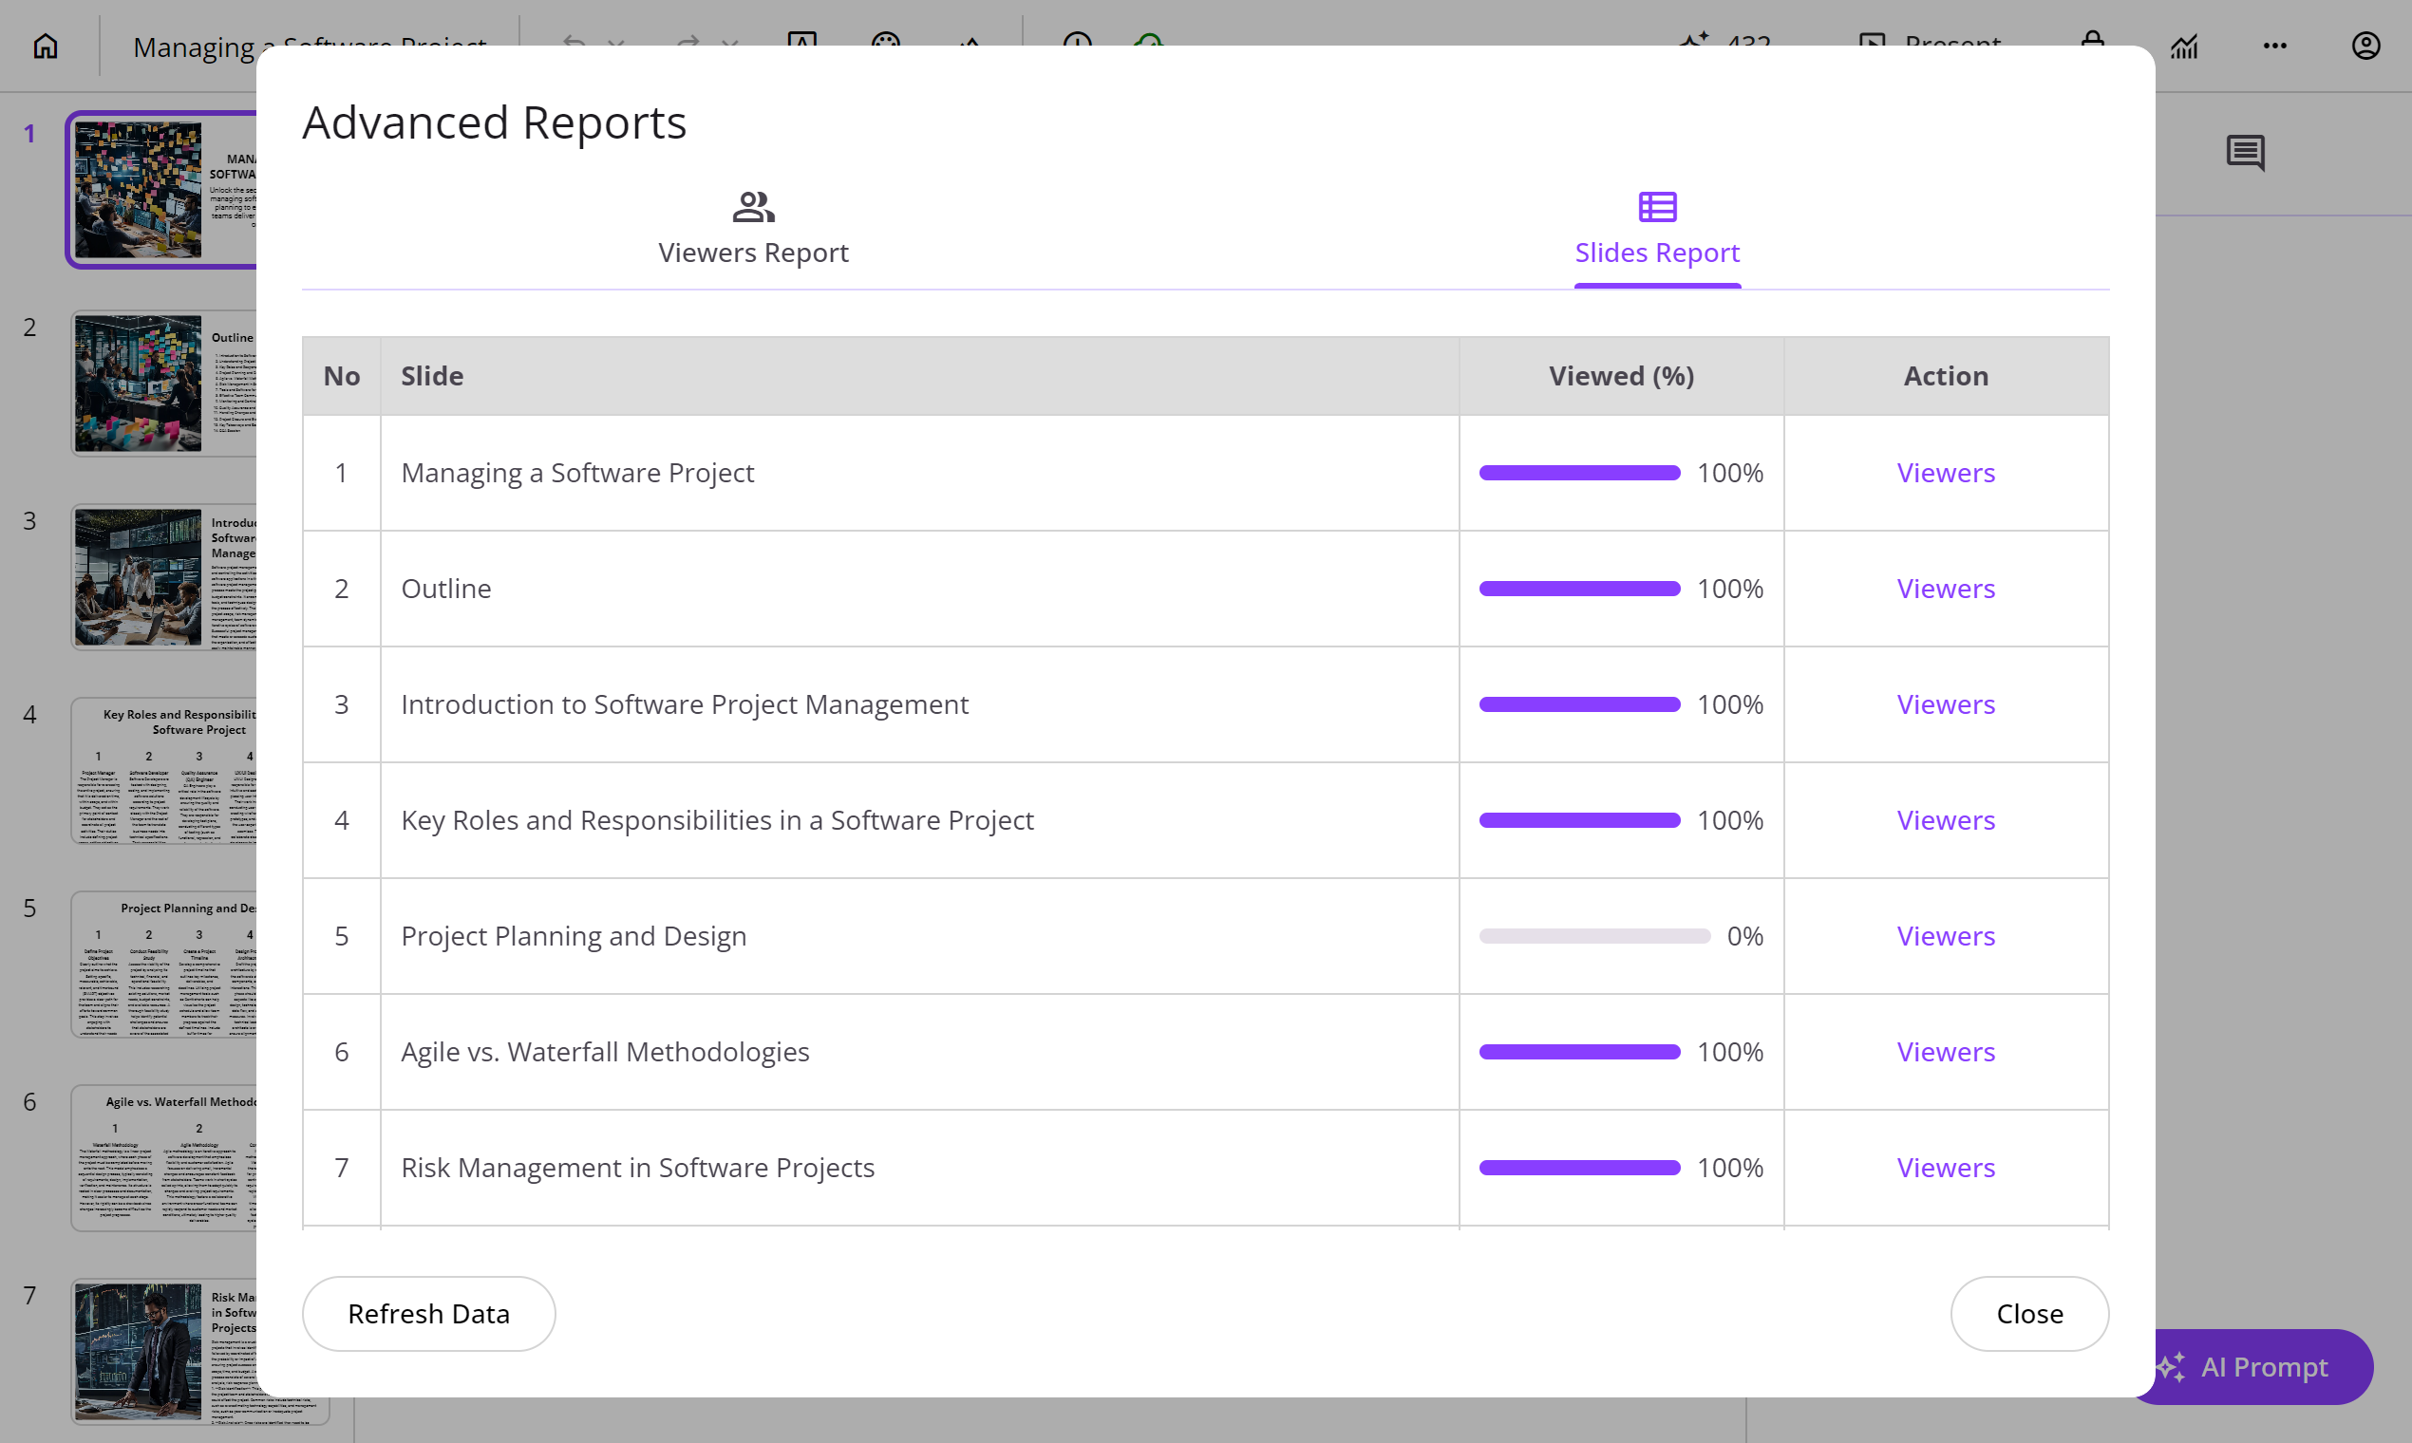Click the AI Prompt button

coord(2263,1366)
